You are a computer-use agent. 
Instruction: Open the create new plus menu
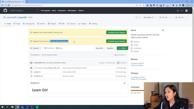pyautogui.click(x=182, y=11)
